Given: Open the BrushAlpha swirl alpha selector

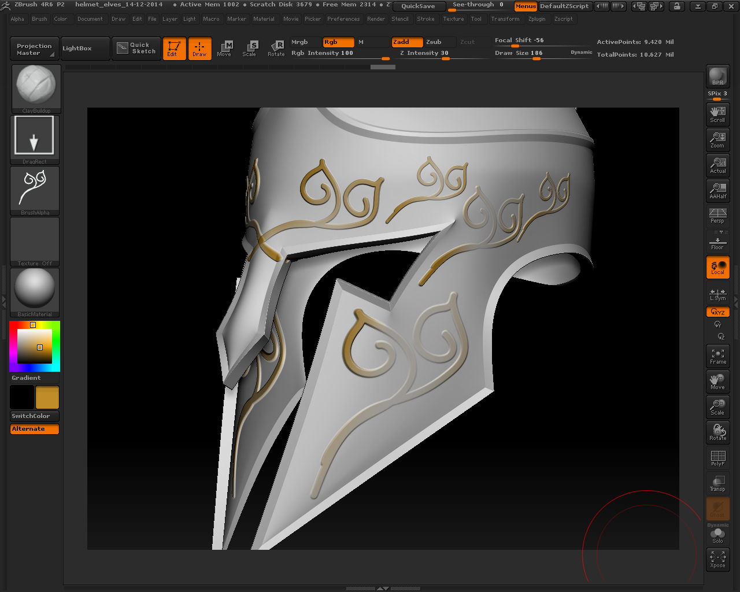Looking at the screenshot, I should tap(35, 191).
